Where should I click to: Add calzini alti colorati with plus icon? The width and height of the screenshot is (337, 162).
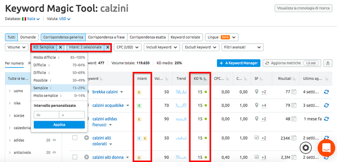click(x=86, y=138)
